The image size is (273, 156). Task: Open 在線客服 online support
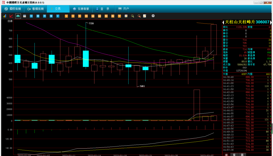(x=81, y=9)
